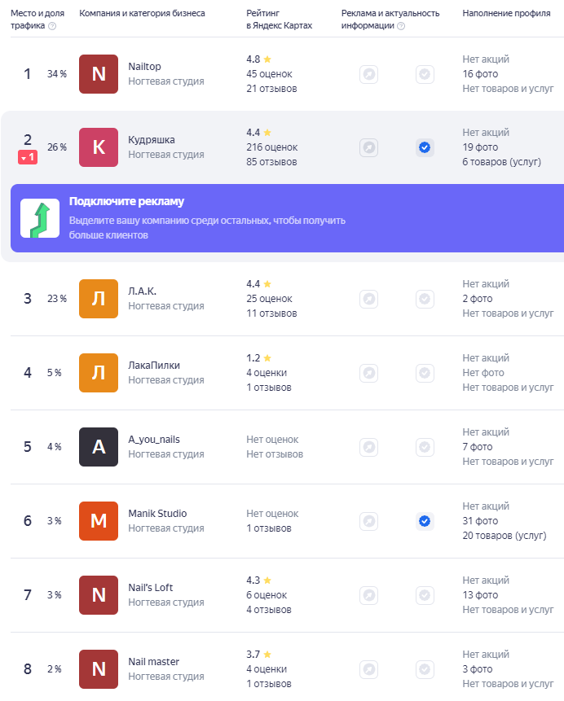Click the advertising icon in ЛакаПилки row
This screenshot has height=701, width=564.
(x=369, y=373)
